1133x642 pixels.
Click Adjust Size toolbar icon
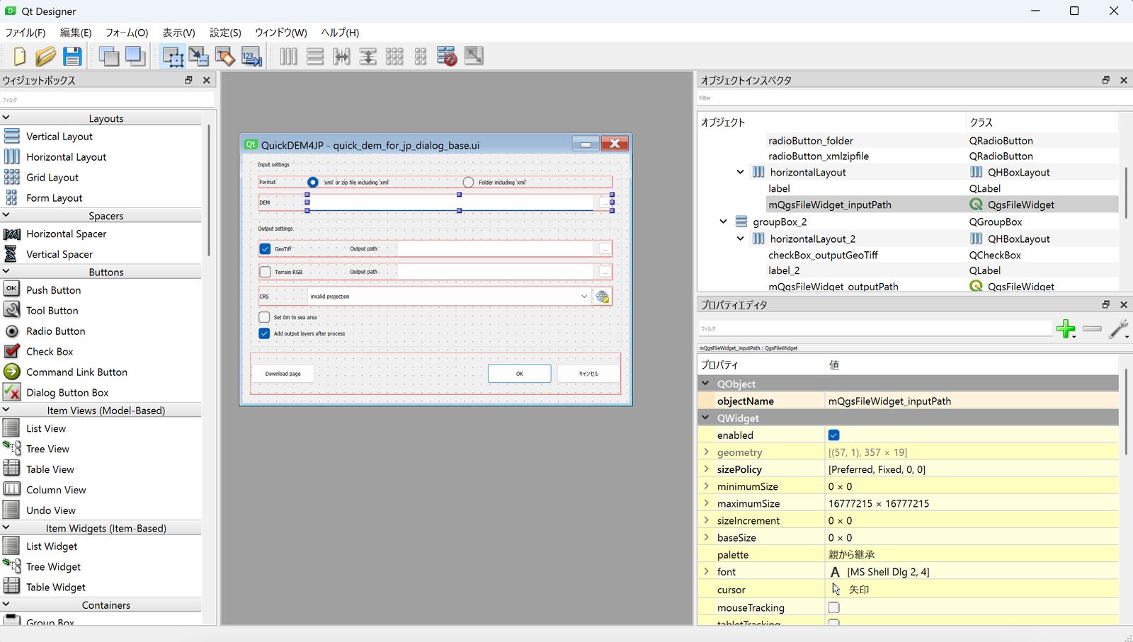[474, 57]
